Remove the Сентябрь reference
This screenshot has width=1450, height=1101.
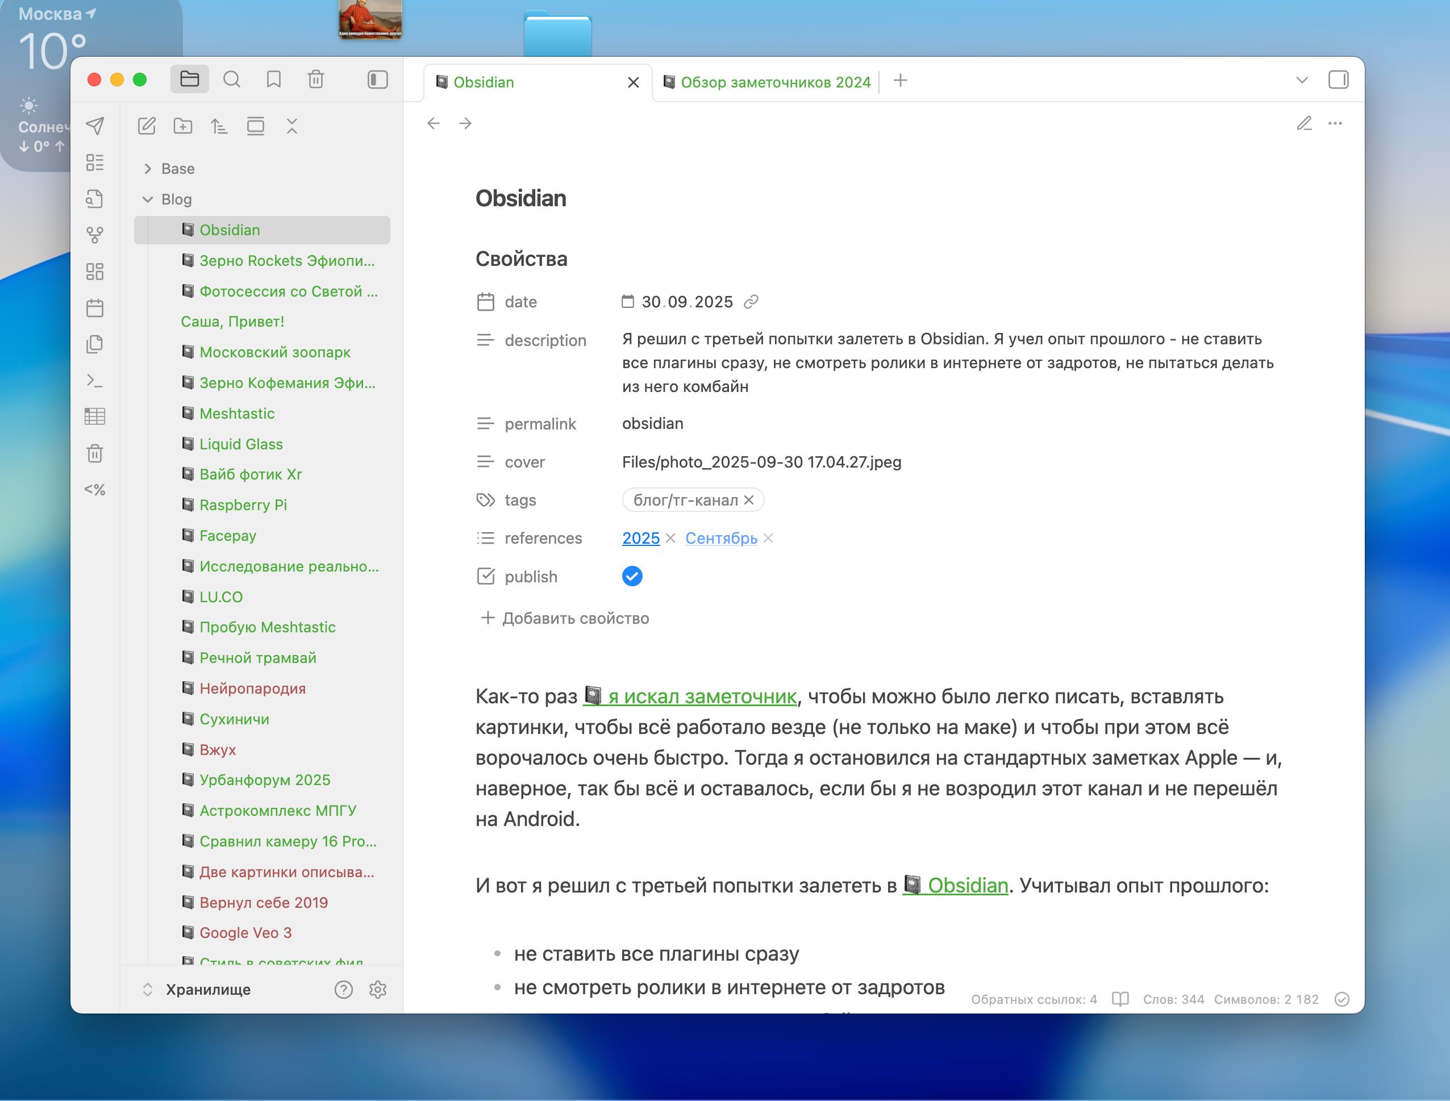pyautogui.click(x=768, y=538)
